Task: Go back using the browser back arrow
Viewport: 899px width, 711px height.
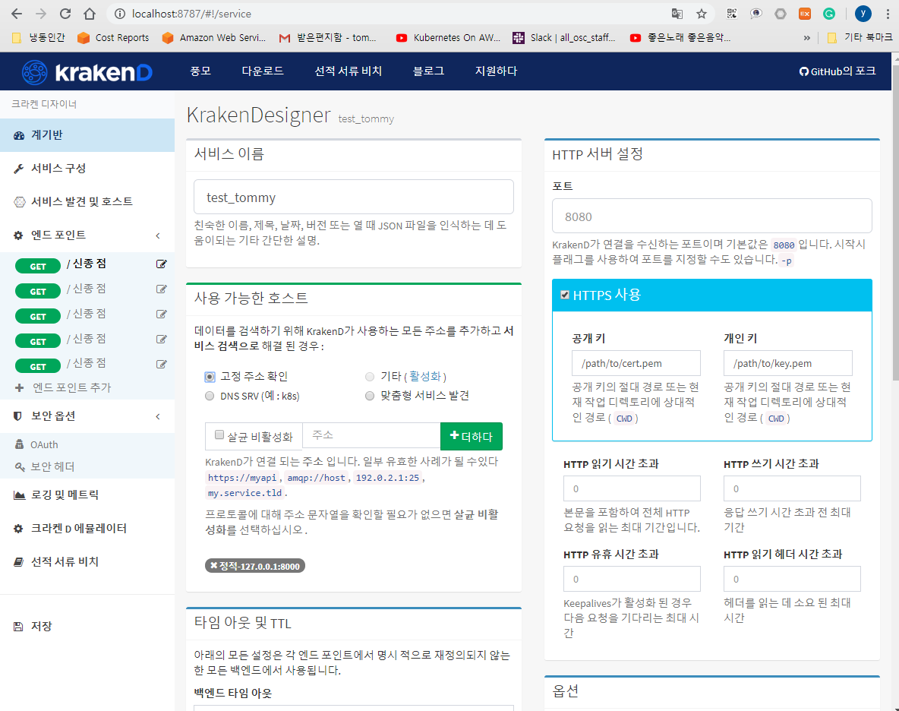Action: [17, 14]
